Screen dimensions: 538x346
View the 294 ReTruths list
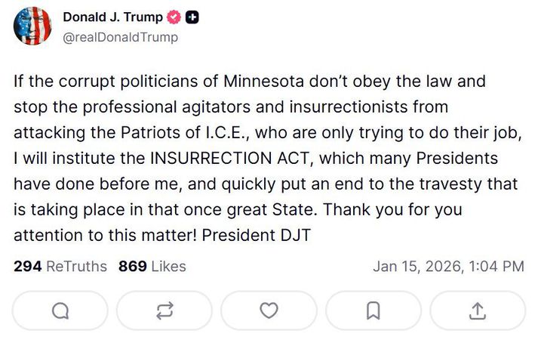[60, 266]
